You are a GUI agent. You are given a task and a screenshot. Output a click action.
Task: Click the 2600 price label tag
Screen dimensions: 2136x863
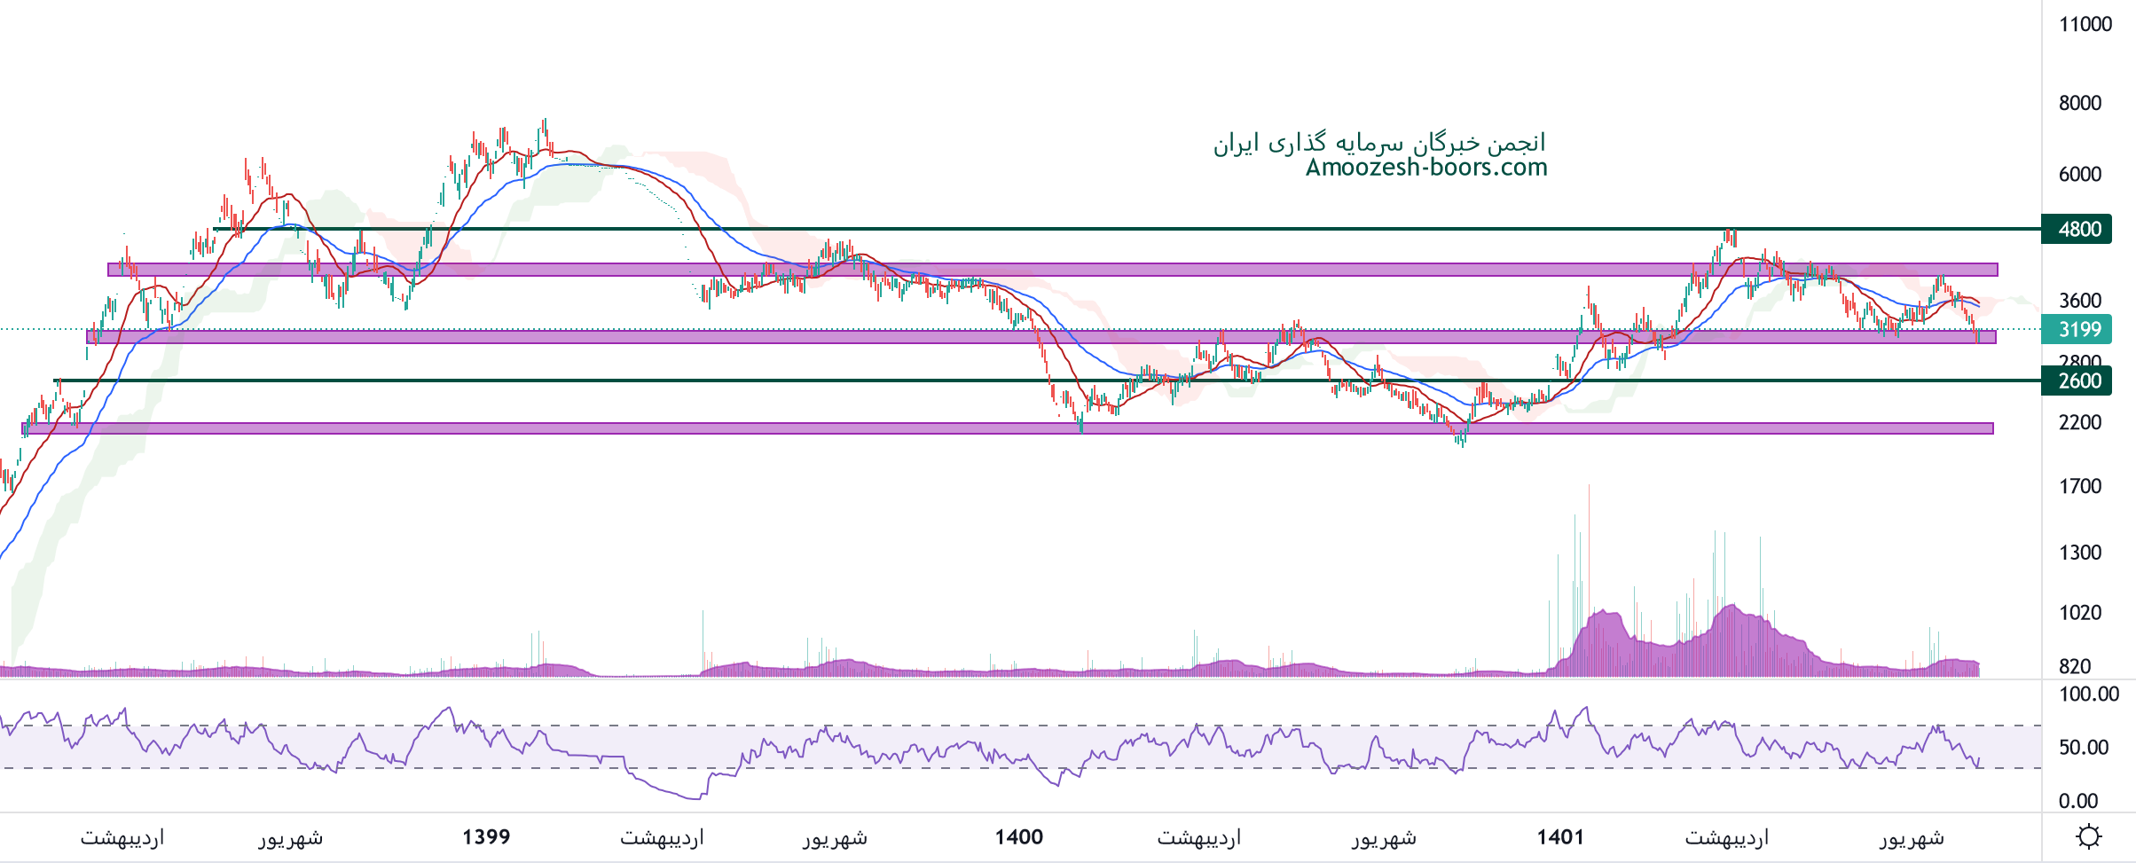[2078, 381]
